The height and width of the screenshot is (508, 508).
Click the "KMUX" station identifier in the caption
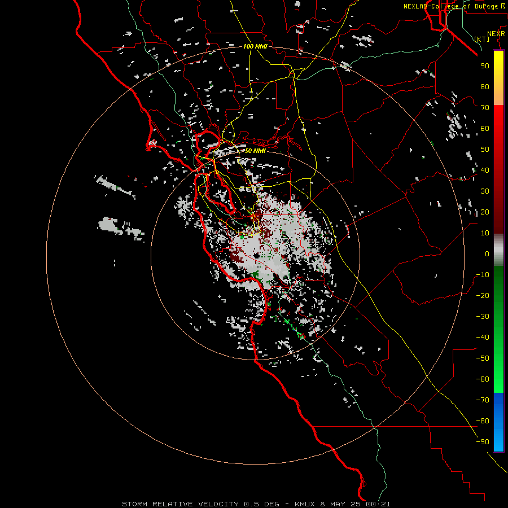[x=305, y=504]
